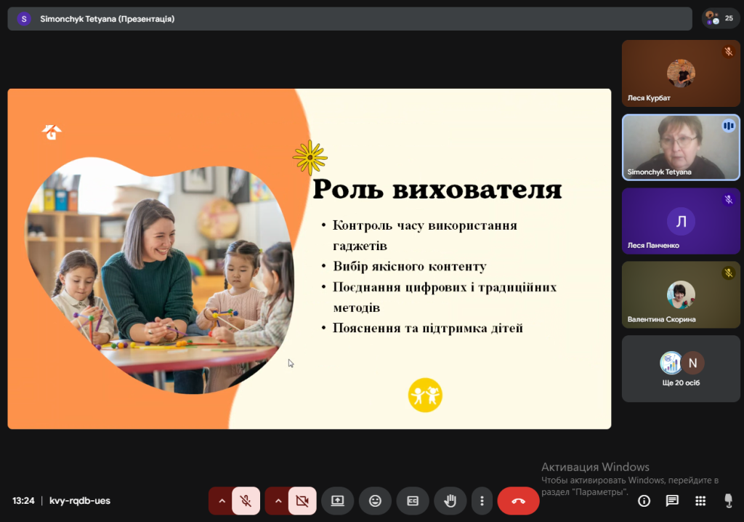
Task: Open participants list showing 25 people
Action: click(x=721, y=19)
